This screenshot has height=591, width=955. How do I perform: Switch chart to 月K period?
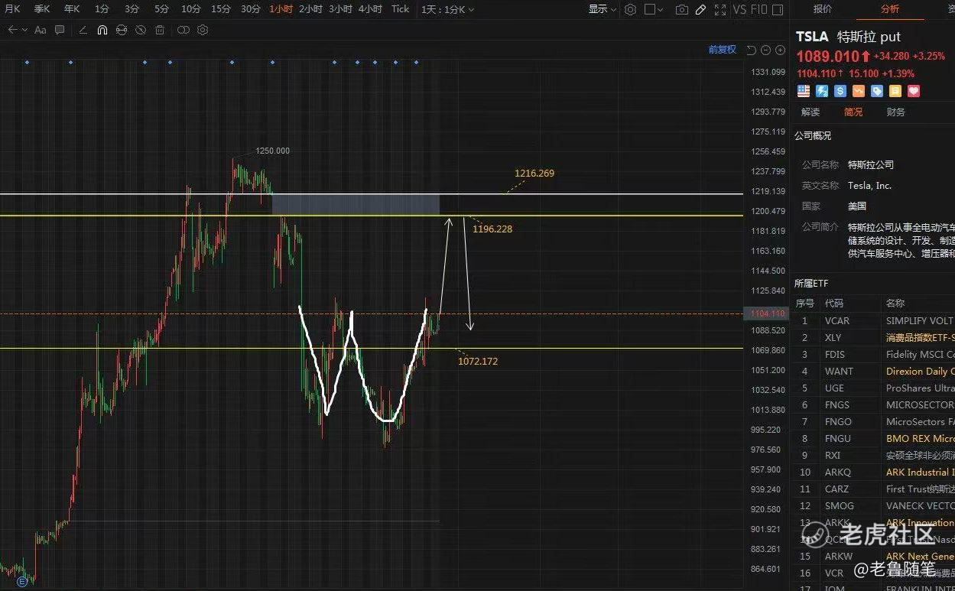coord(13,9)
